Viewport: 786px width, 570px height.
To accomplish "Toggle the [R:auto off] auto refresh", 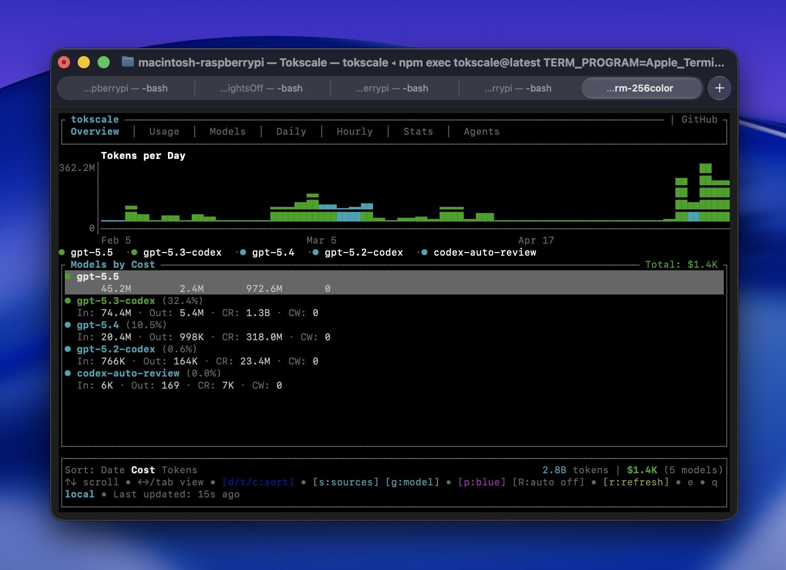I will 548,482.
